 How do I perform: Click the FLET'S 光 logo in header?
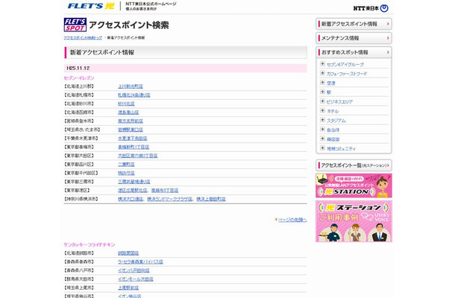(91, 6)
